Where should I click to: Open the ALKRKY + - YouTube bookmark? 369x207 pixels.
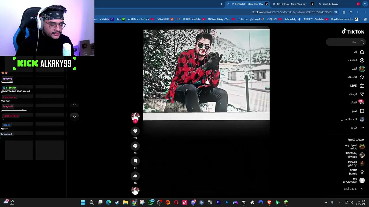(x=141, y=19)
